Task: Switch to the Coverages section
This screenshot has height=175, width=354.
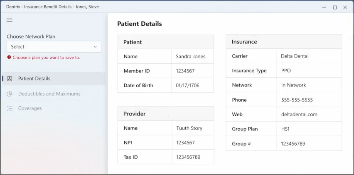Action: pos(54,108)
